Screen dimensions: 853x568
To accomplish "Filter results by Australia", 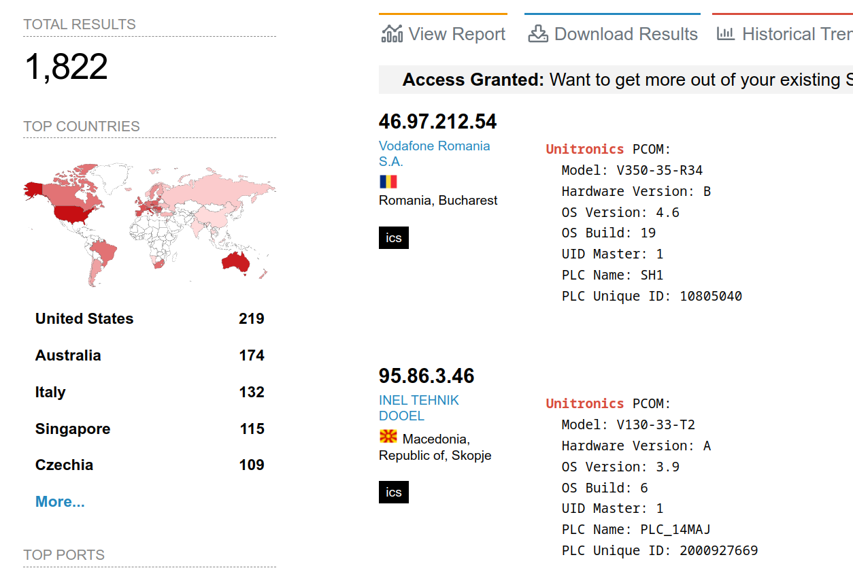I will click(x=68, y=356).
